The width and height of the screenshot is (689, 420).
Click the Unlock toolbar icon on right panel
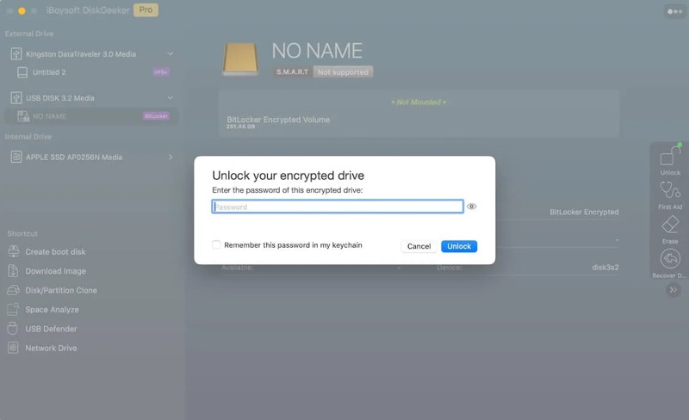pos(670,156)
